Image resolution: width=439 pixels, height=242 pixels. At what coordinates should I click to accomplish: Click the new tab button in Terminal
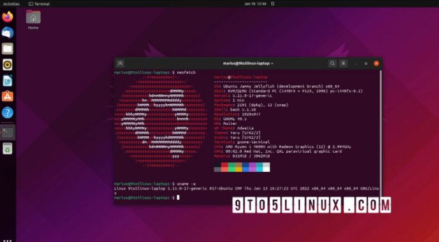[120, 64]
